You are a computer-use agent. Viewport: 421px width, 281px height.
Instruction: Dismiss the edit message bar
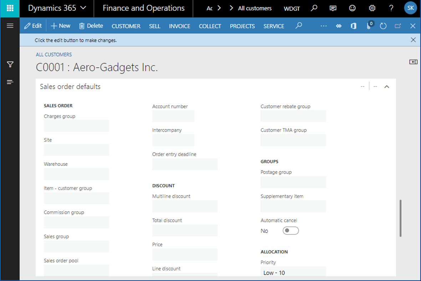(x=413, y=40)
